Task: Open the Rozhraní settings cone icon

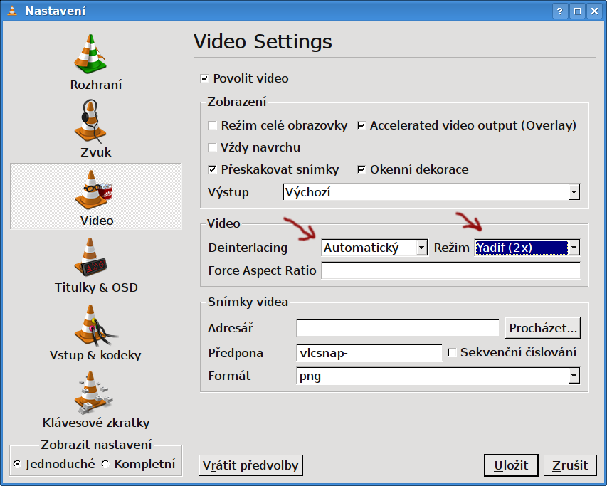Action: (x=90, y=54)
